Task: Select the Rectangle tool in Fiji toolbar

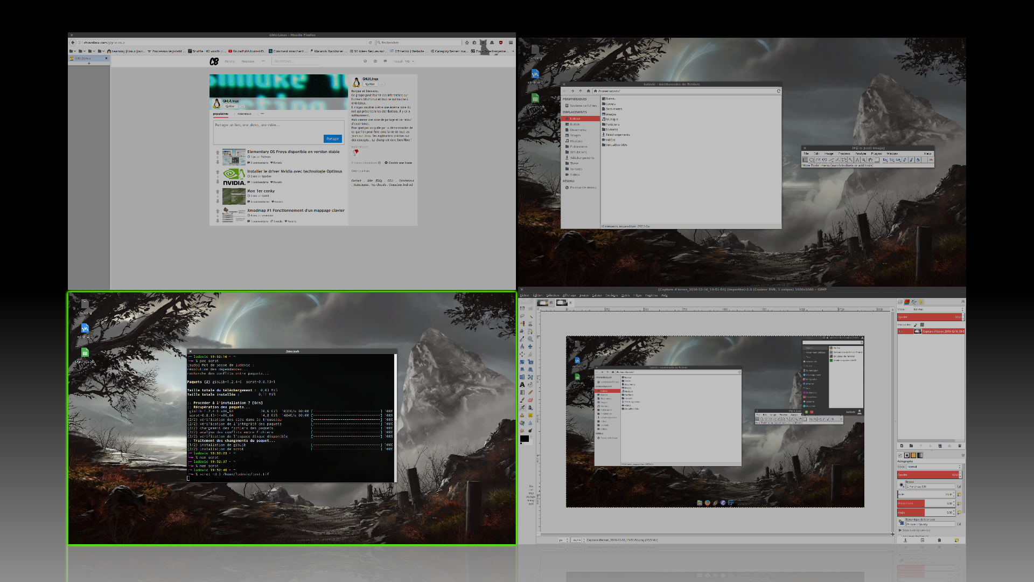Action: pyautogui.click(x=805, y=160)
